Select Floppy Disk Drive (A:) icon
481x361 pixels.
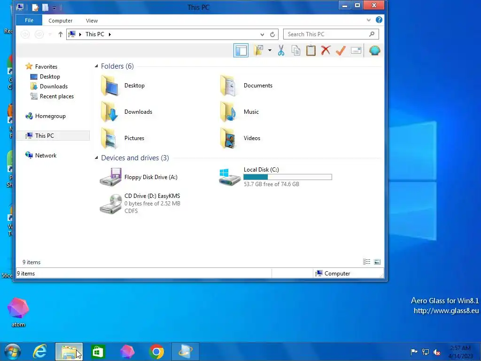point(110,177)
